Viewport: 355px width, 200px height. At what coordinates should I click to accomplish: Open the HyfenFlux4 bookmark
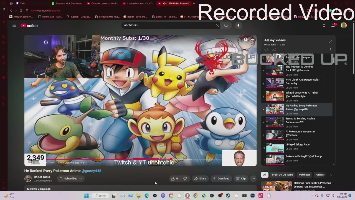[x=50, y=17]
